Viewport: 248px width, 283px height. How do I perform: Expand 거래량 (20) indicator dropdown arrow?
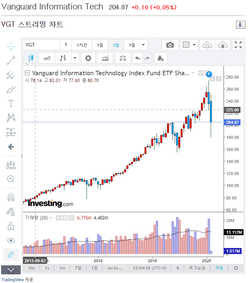click(x=51, y=218)
